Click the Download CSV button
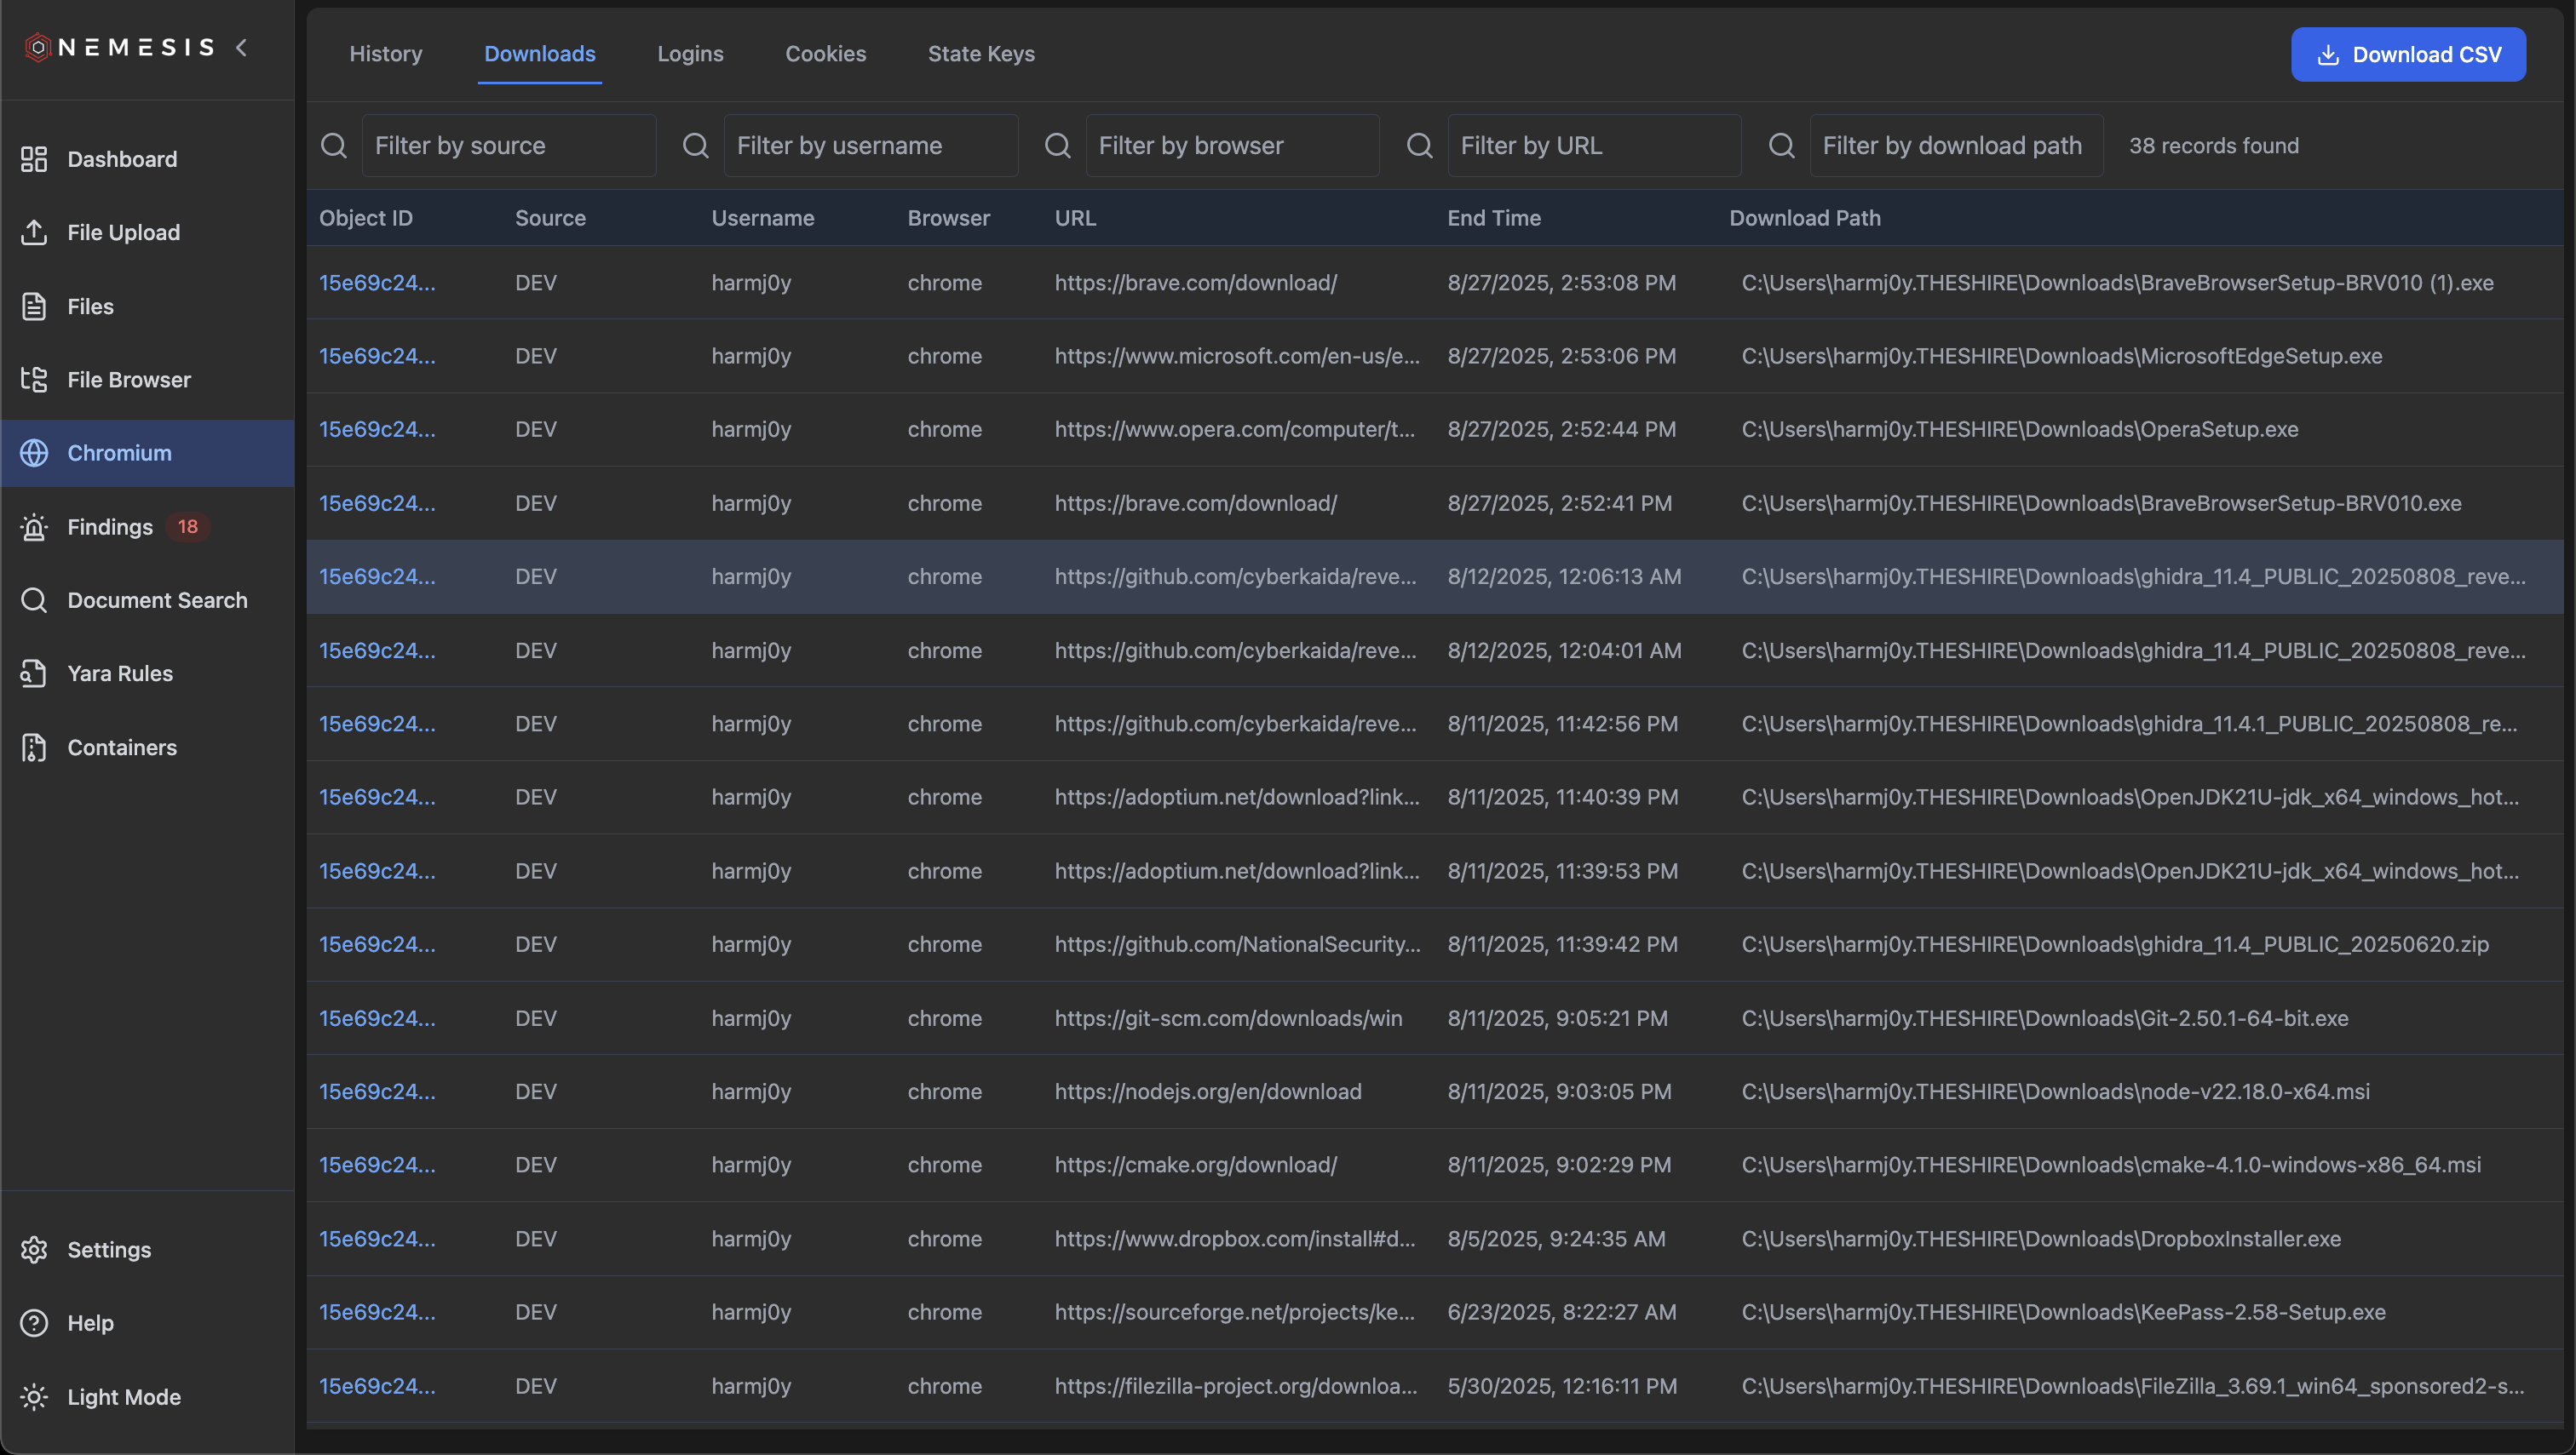 2408,54
